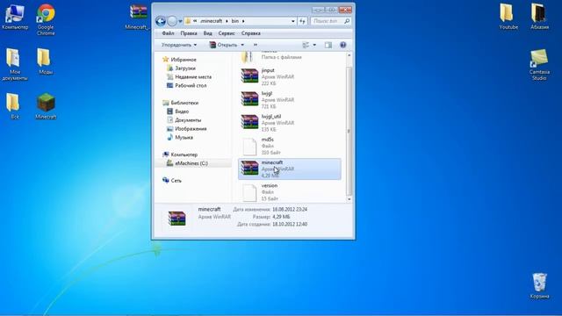Open the Файл menu
This screenshot has width=562, height=316.
(x=168, y=33)
